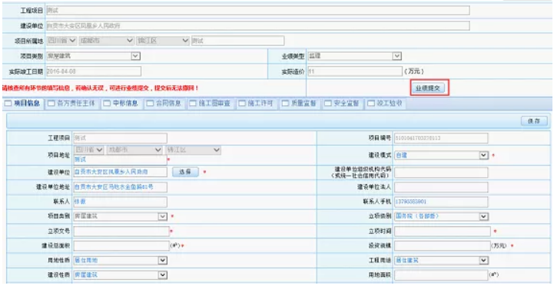Expand 锦江区 dropdown in 项目所属地 row
This screenshot has height=286, width=554.
[163, 41]
